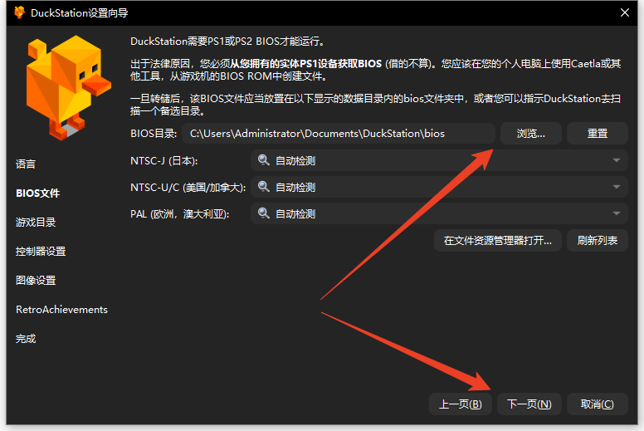This screenshot has height=431, width=644.
Task: Click the text DuckStation需要PS1或PS2 BIOS才能运行
Action: (228, 41)
